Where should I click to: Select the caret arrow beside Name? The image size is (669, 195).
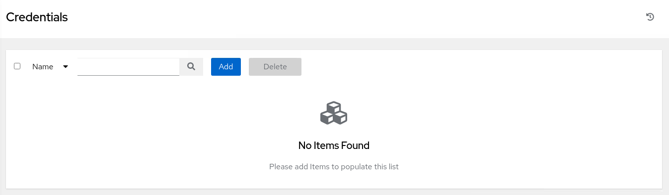click(66, 67)
